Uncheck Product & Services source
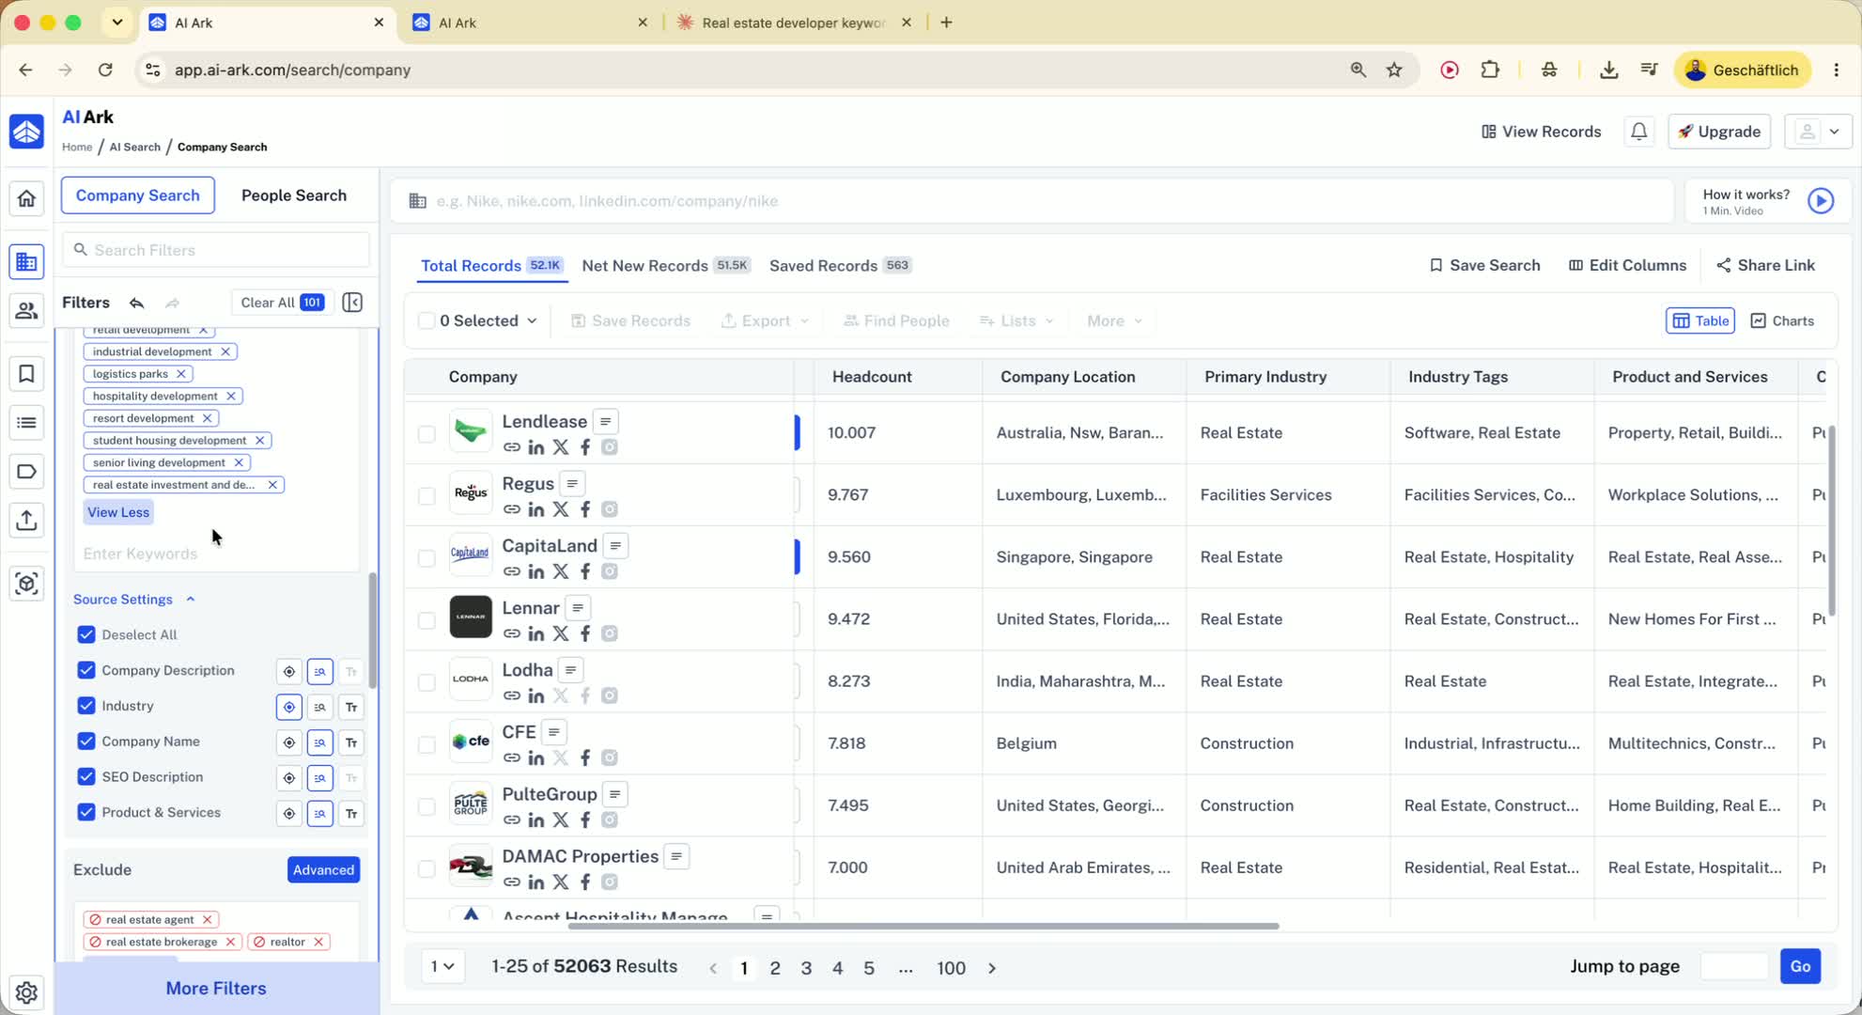The width and height of the screenshot is (1862, 1015). click(x=86, y=812)
